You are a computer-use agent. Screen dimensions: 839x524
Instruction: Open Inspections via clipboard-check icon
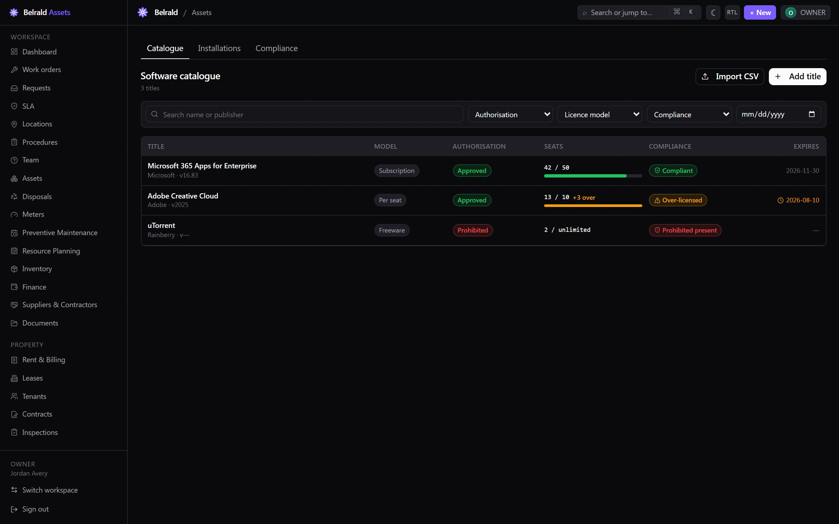[14, 432]
